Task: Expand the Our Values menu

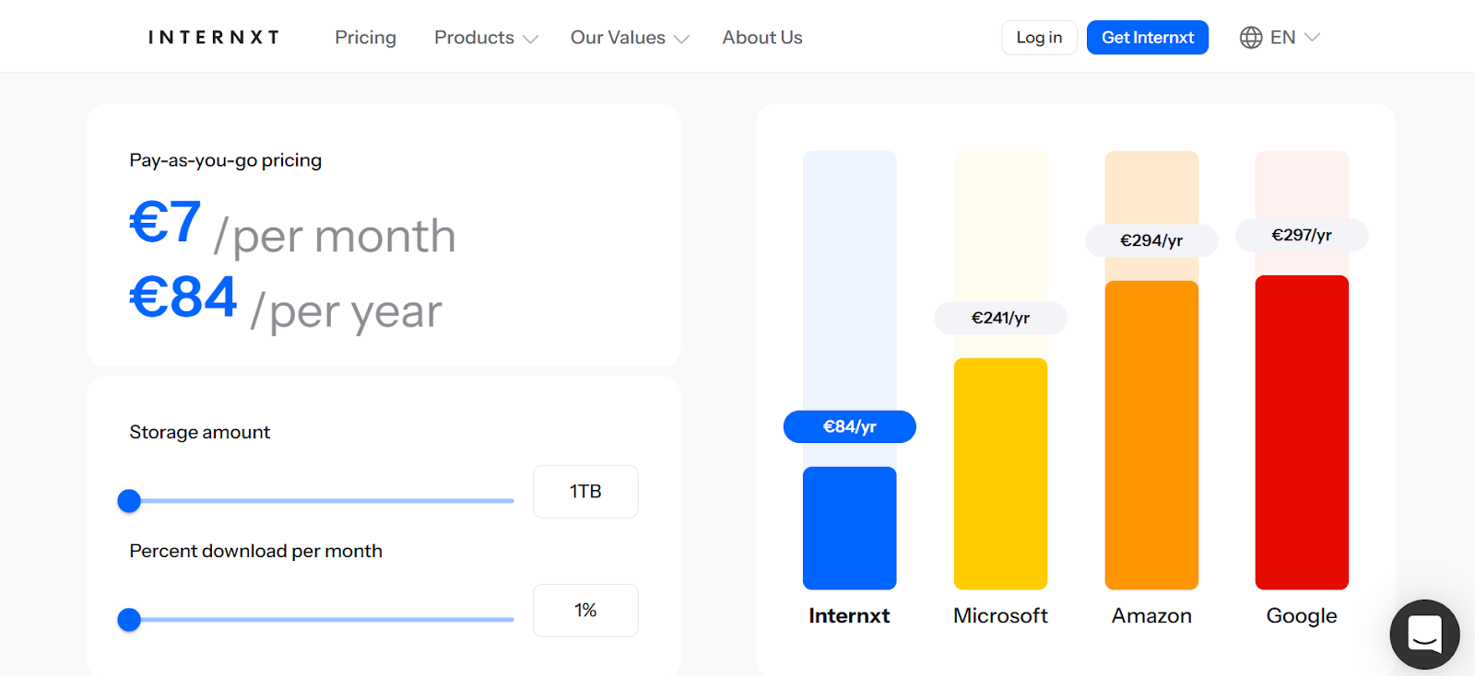Action: pos(630,38)
